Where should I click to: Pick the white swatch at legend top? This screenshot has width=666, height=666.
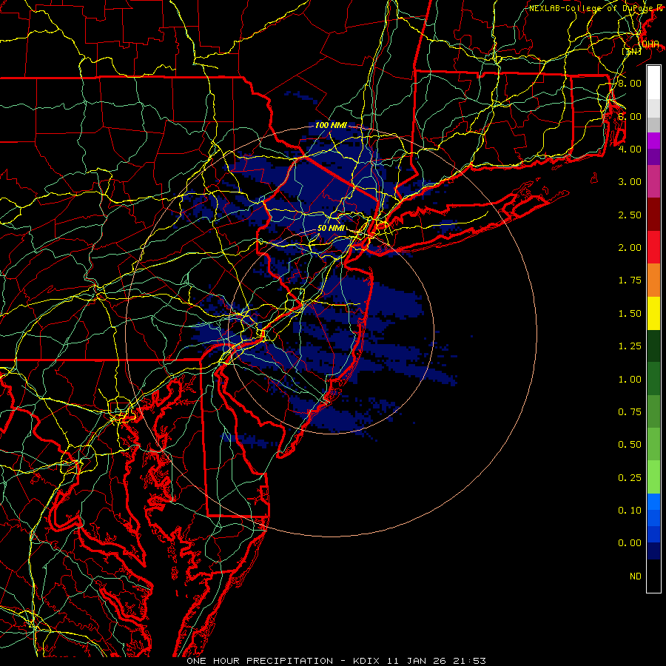point(653,83)
